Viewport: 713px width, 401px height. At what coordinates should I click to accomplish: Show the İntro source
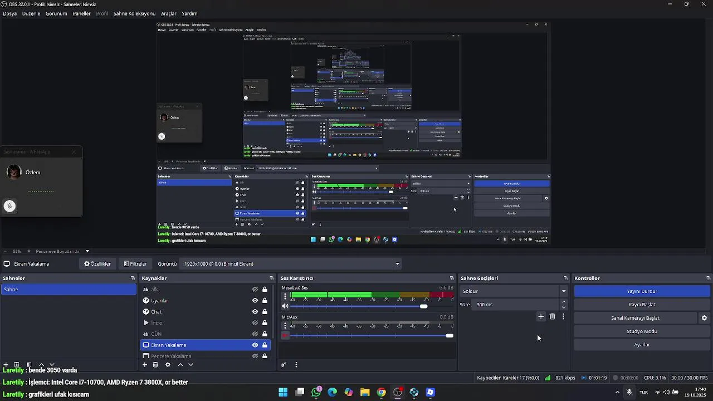[x=255, y=323]
